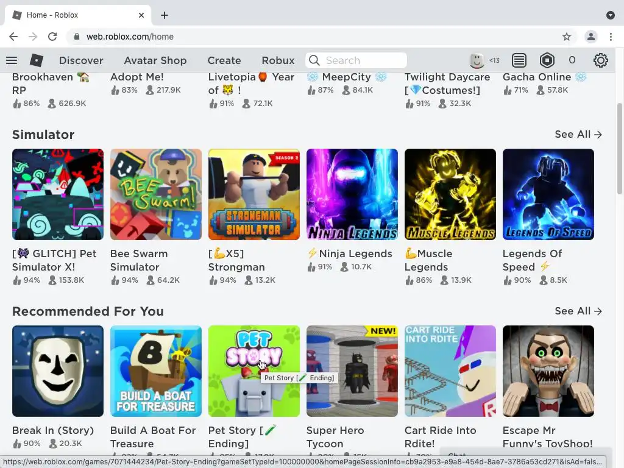Image resolution: width=624 pixels, height=468 pixels.
Task: Click the <13 age label
Action: point(494,60)
